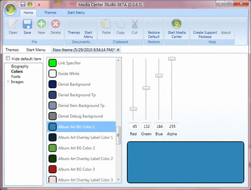This screenshot has width=251, height=190.
Task: Click the Paste clipboard icon
Action: click(x=106, y=24)
